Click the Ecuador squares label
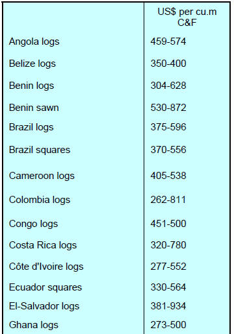The height and width of the screenshot is (334, 234). tap(45, 288)
